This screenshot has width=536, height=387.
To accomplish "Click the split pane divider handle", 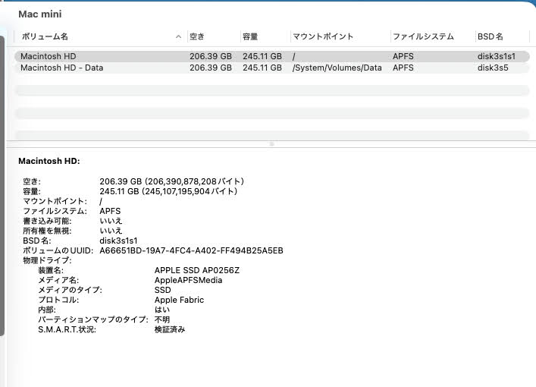I will pos(271,144).
